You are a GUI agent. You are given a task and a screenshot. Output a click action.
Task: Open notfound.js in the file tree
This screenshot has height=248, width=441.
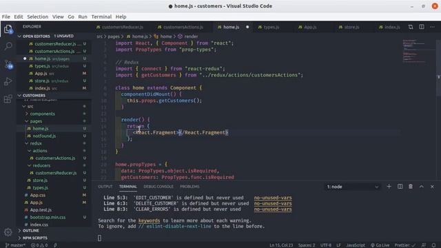point(54,136)
